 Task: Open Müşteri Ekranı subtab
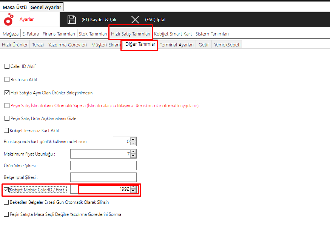click(x=106, y=45)
